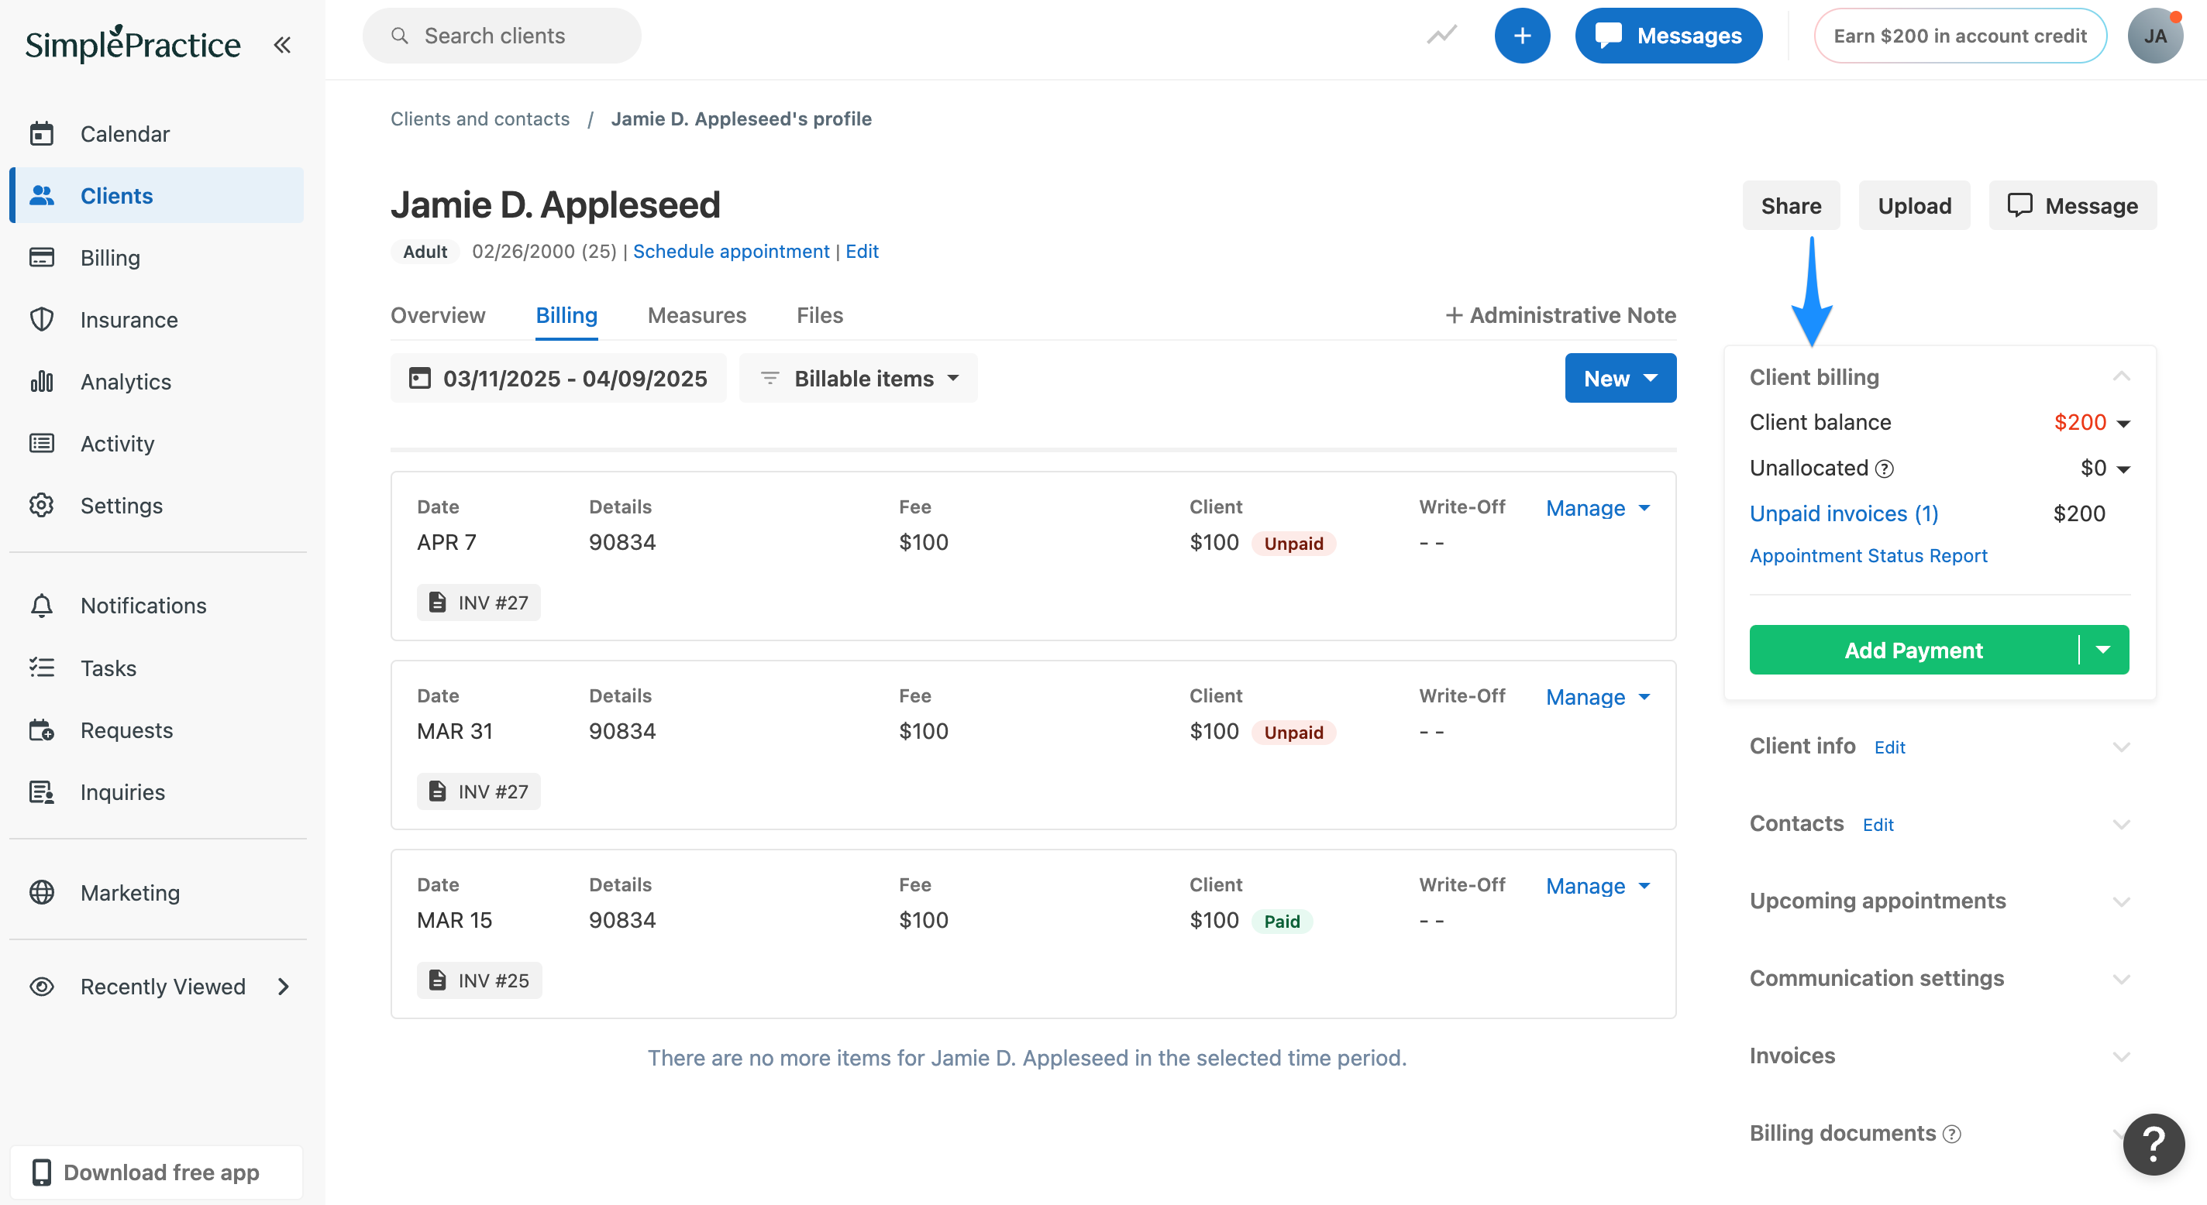Open invoice INV #27 for MAR 31
Screen dimensions: 2207x1205
click(479, 791)
